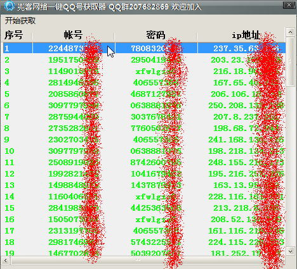Click IP starting 228.116 in row 14
Image resolution: width=297 pixels, height=269 pixels.
pyautogui.click(x=246, y=197)
